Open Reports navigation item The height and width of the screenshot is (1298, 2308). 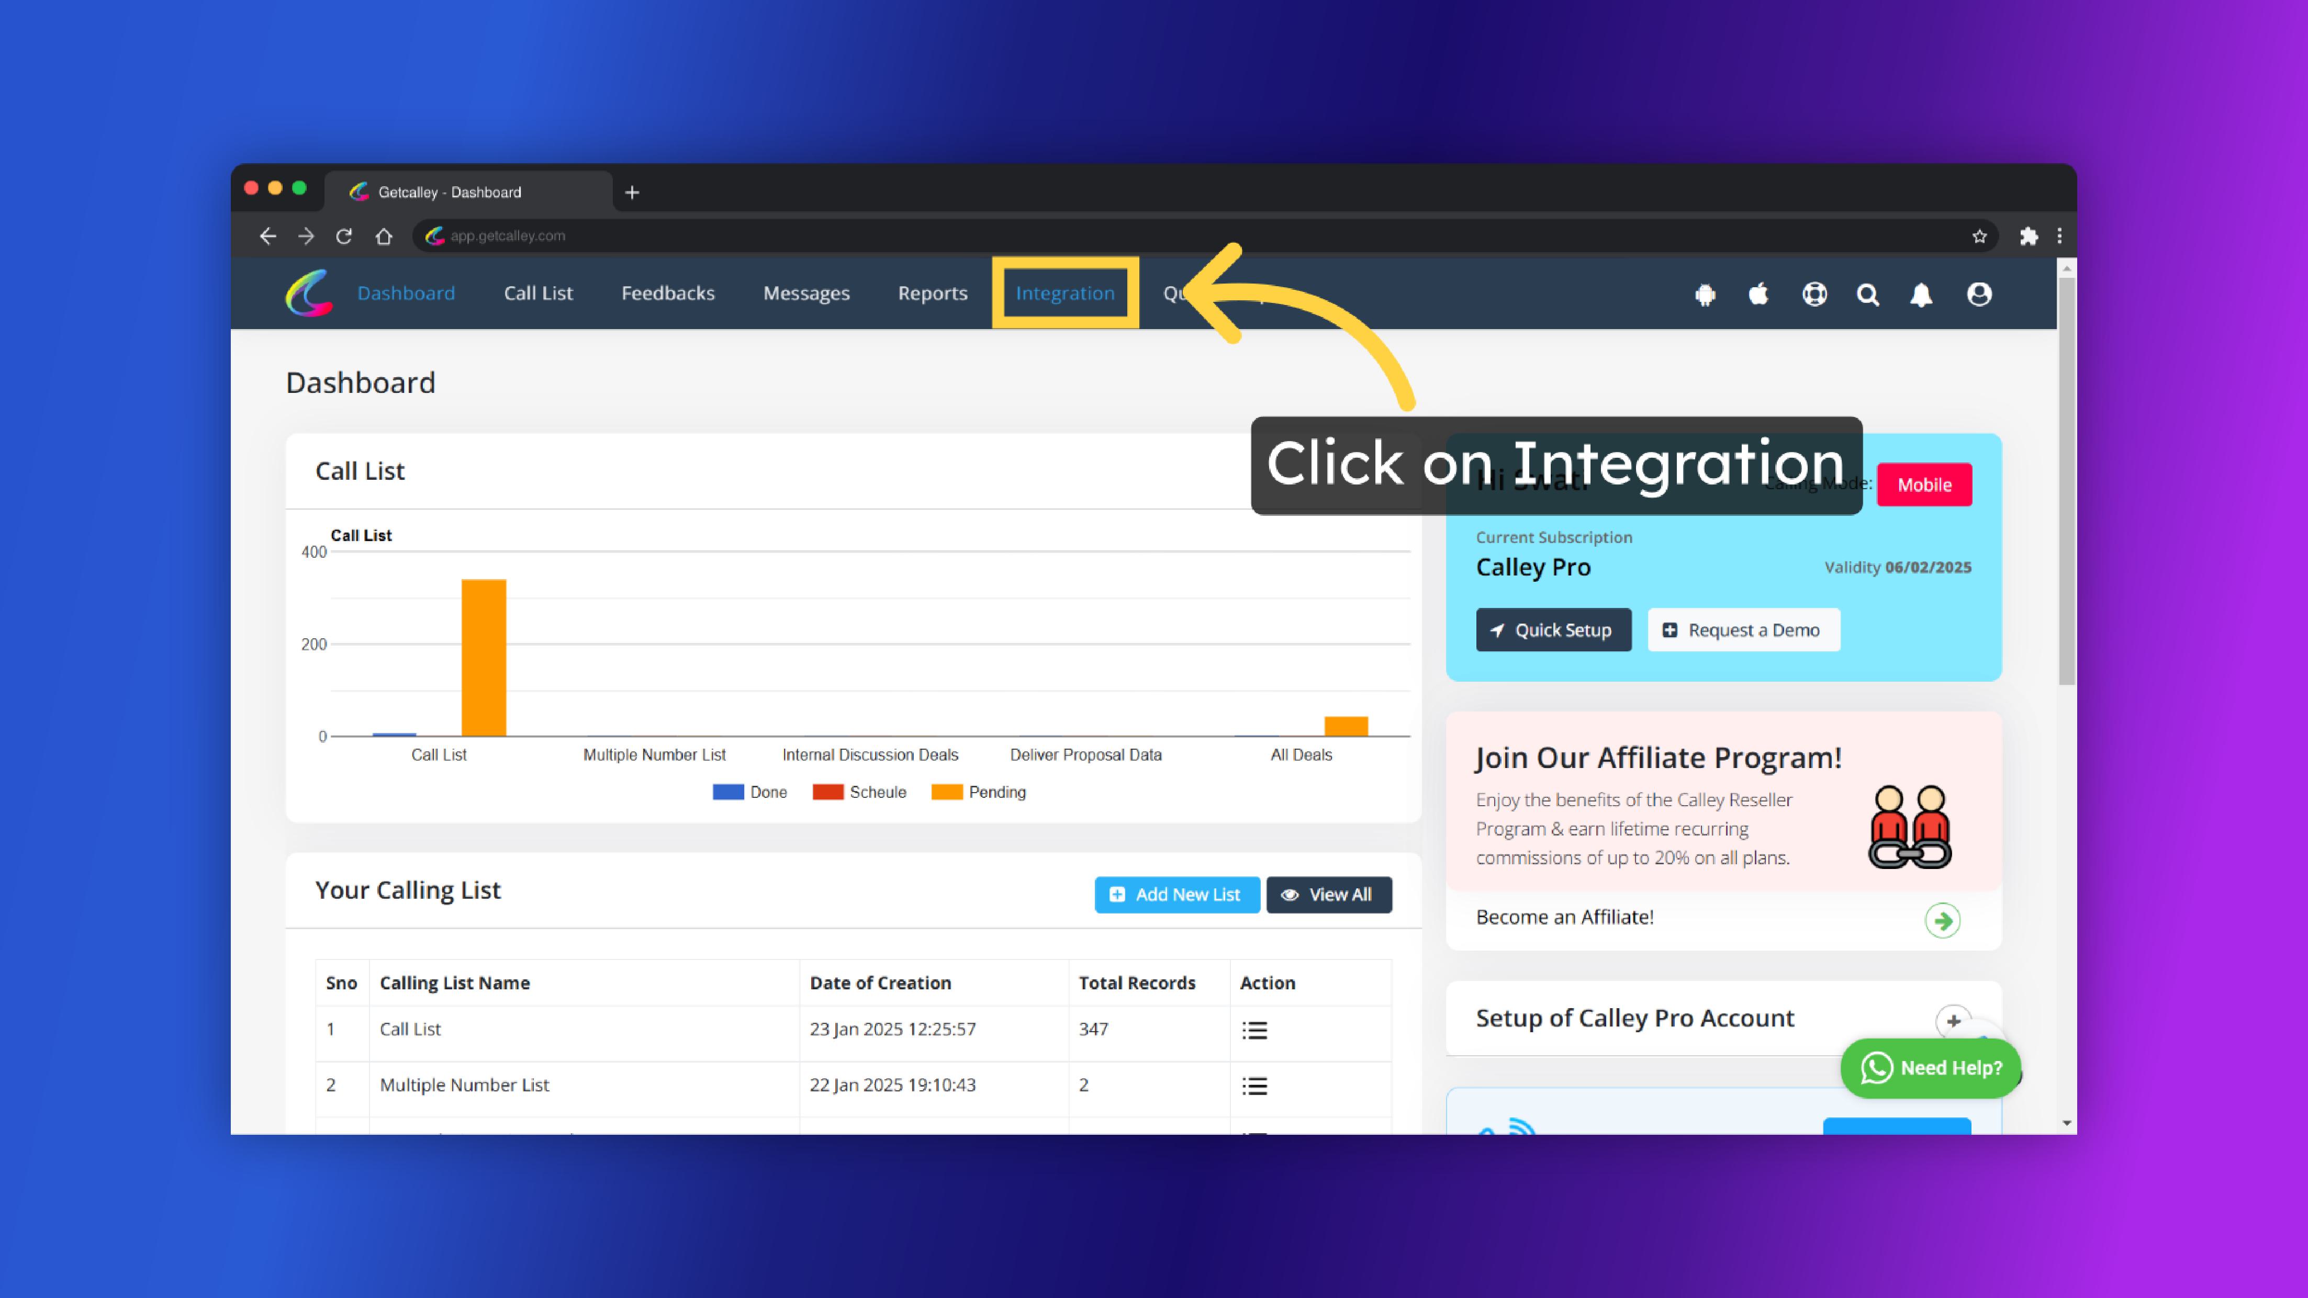933,293
